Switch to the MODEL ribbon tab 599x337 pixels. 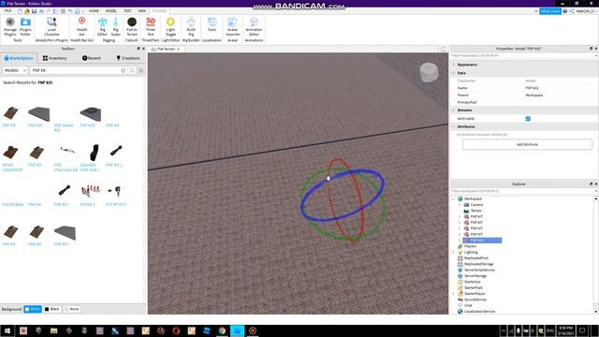111,11
